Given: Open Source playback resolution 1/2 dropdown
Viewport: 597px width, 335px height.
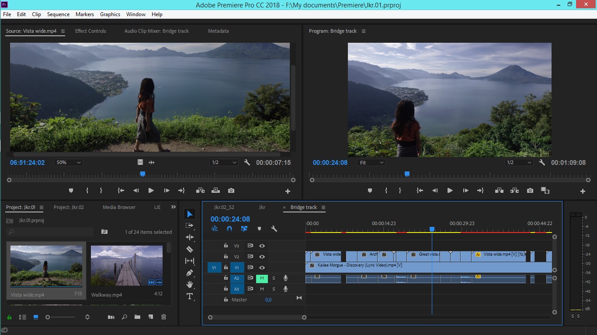Looking at the screenshot, I should click(x=224, y=162).
